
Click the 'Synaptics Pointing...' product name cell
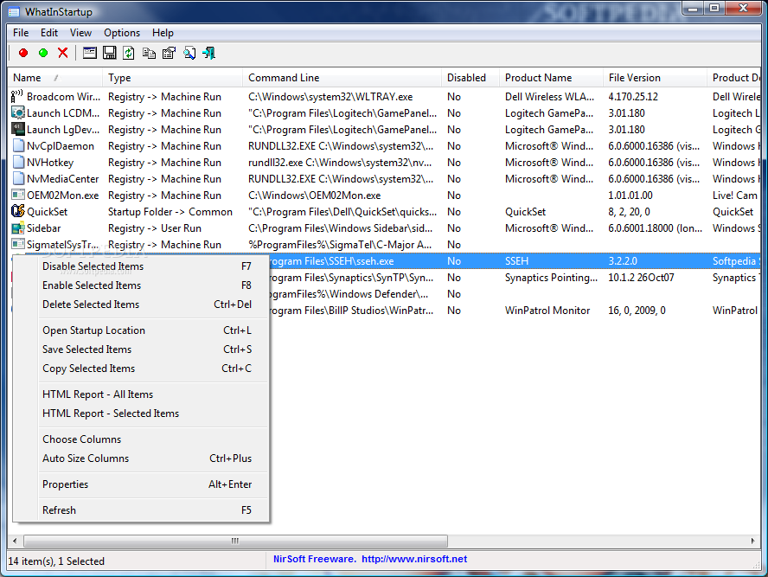552,278
